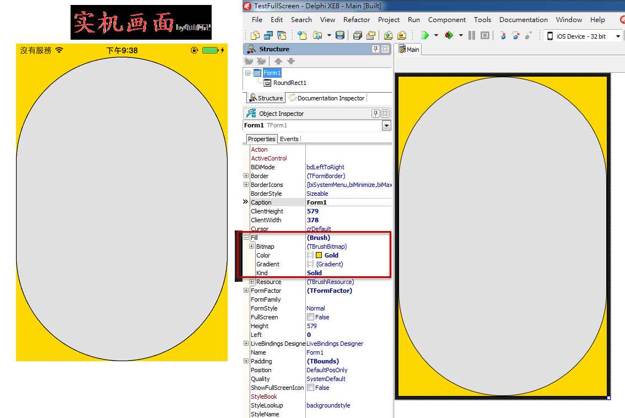Open the File menu
This screenshot has width=625, height=418.
tap(257, 19)
